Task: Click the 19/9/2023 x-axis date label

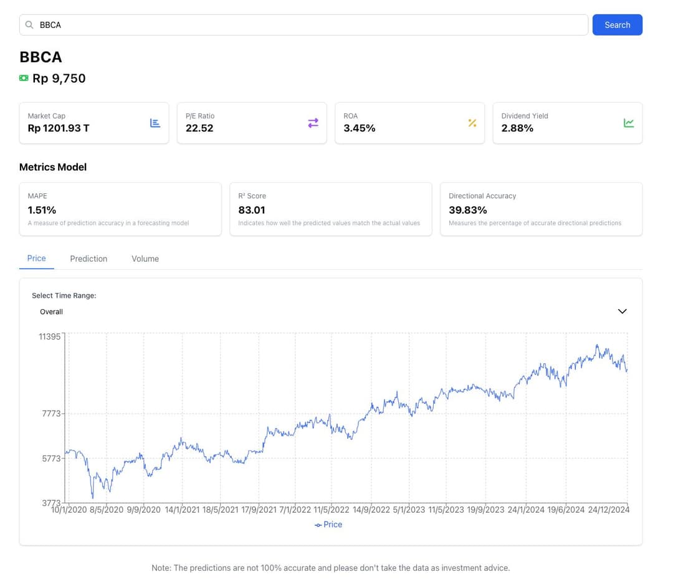Action: [x=485, y=510]
